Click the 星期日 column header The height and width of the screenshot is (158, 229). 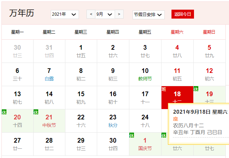pos(209,32)
